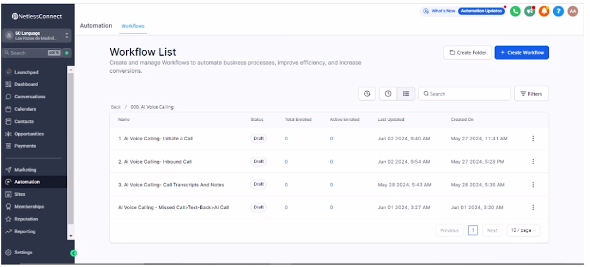Viewport: 590px width, 267px height.
Task: Click the AA user avatar
Action: tap(573, 11)
